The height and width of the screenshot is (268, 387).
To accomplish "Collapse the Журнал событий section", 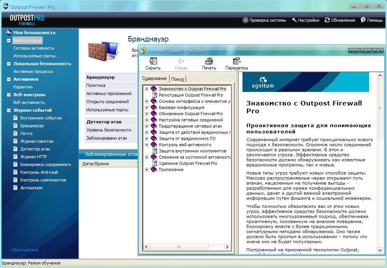I will pyautogui.click(x=9, y=110).
